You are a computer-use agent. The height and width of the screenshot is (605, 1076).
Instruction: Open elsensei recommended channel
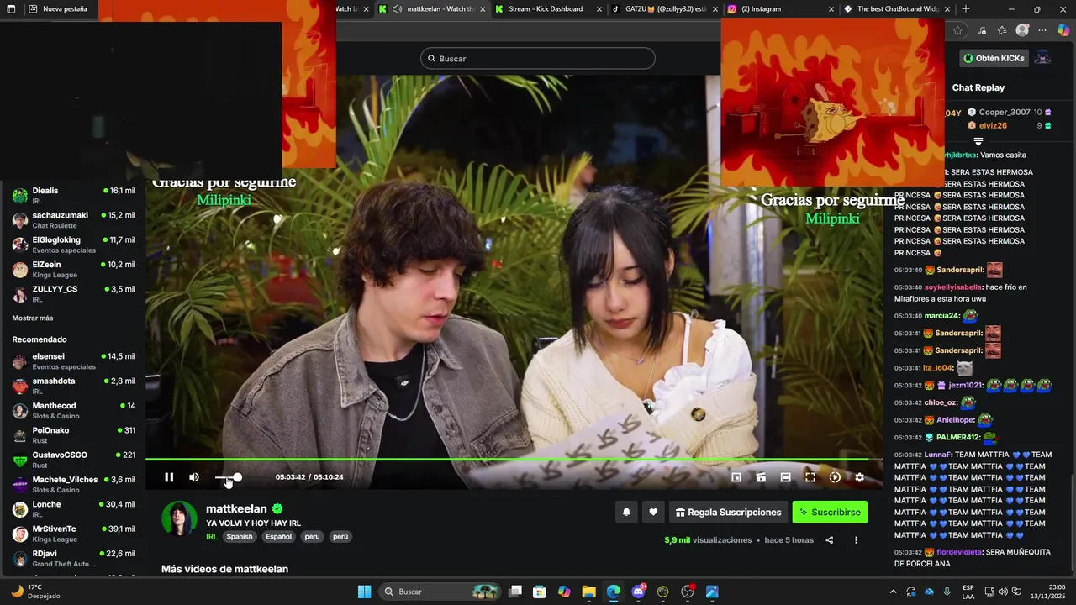(x=73, y=361)
